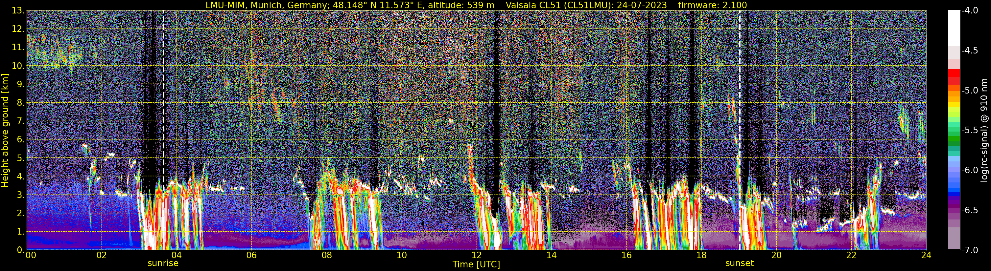Viewport: 991px width, 271px height.
Task: Click the 'Height above ground [km]' axis label
Action: [x=5, y=130]
